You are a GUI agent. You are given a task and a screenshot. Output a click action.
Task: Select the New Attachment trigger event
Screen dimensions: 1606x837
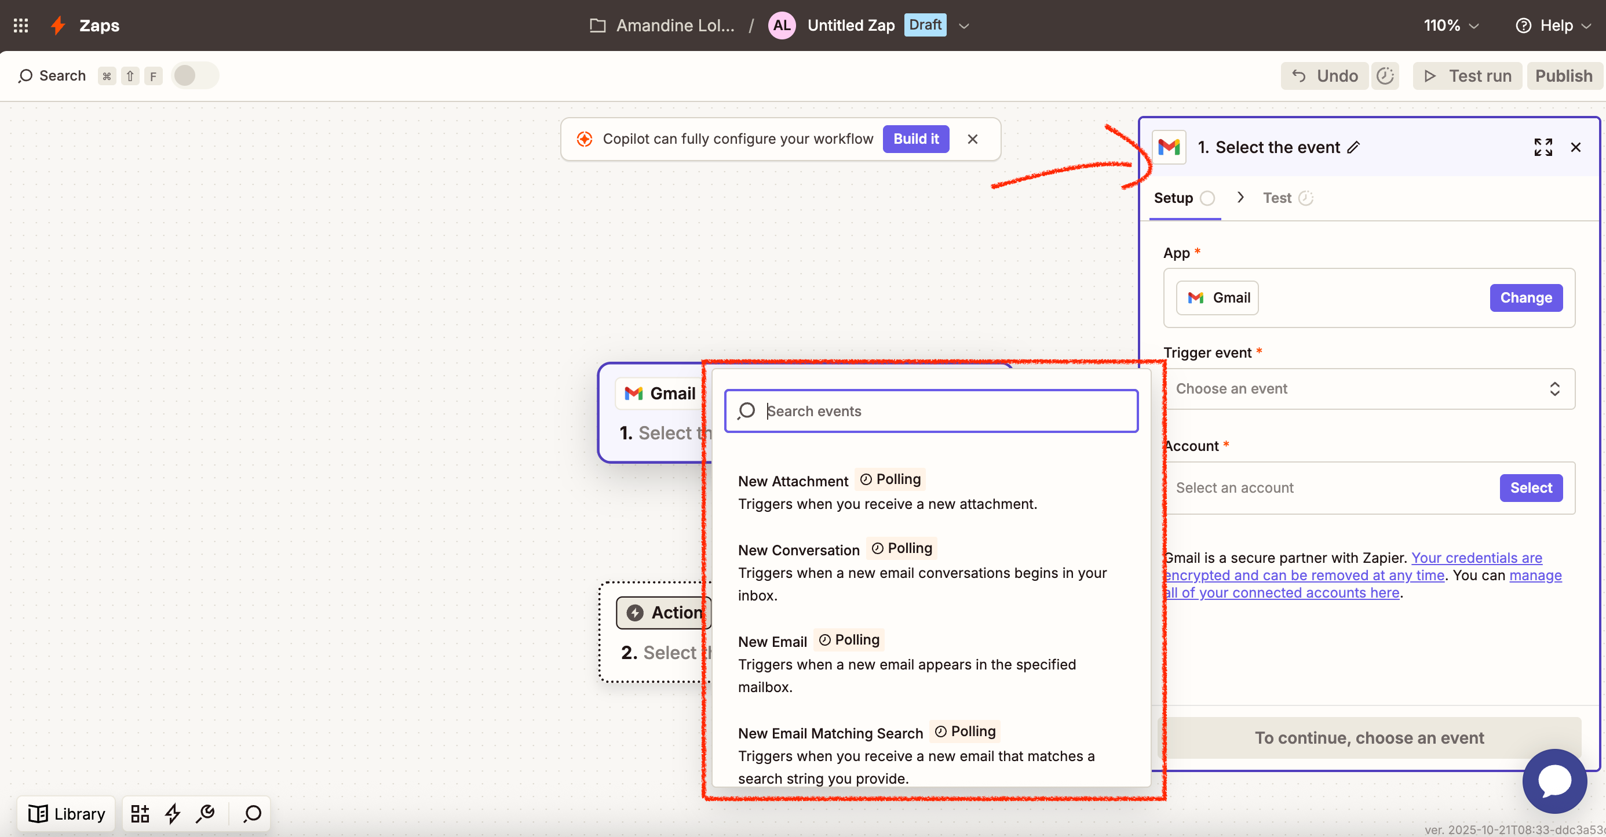(x=931, y=492)
